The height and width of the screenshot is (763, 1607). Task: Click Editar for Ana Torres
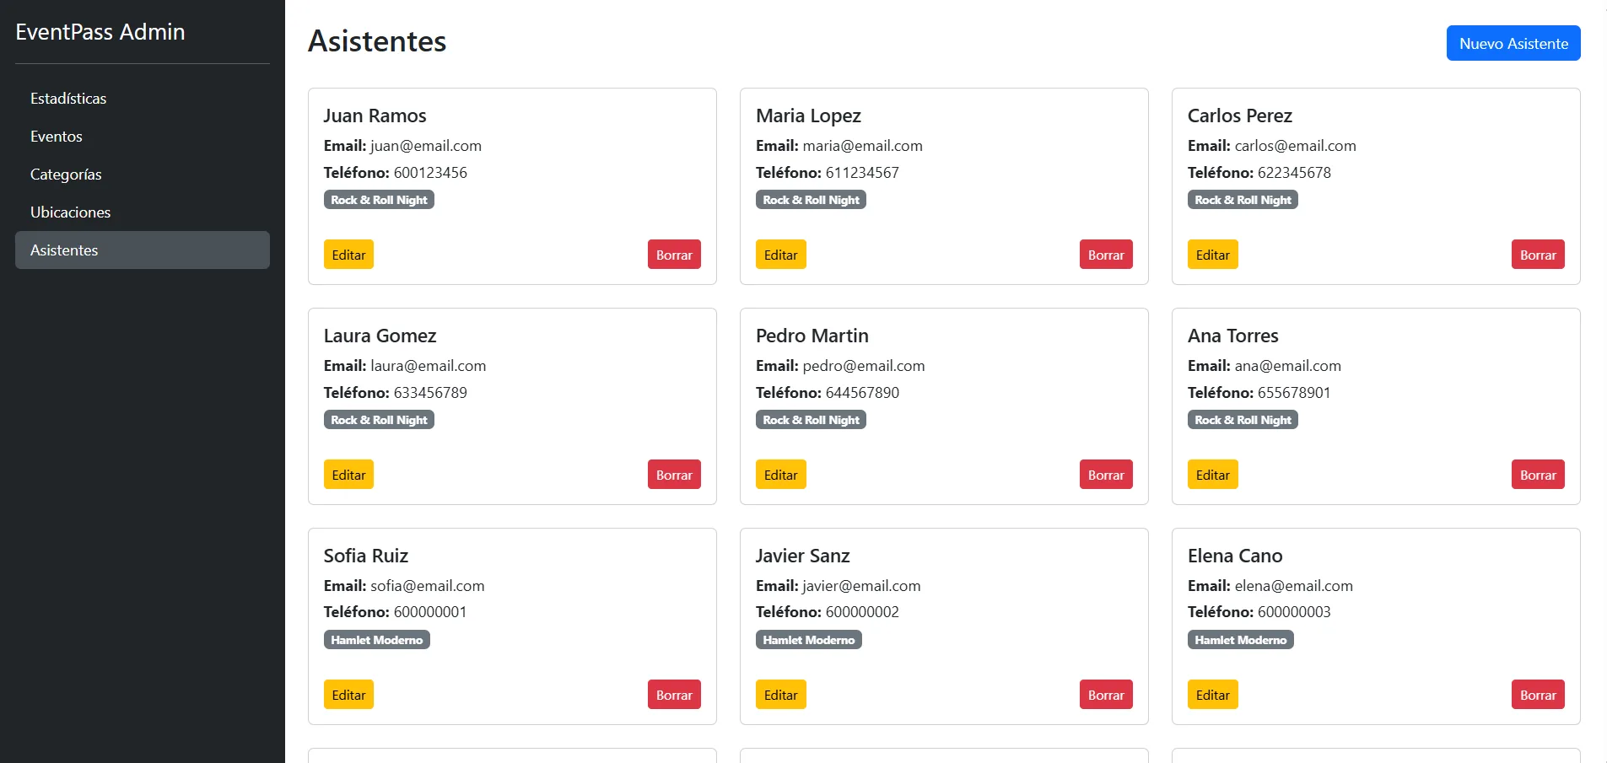1212,475
